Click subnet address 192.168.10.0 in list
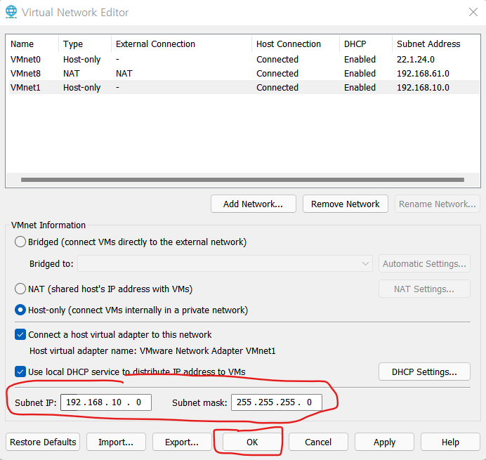486x460 pixels. [423, 87]
